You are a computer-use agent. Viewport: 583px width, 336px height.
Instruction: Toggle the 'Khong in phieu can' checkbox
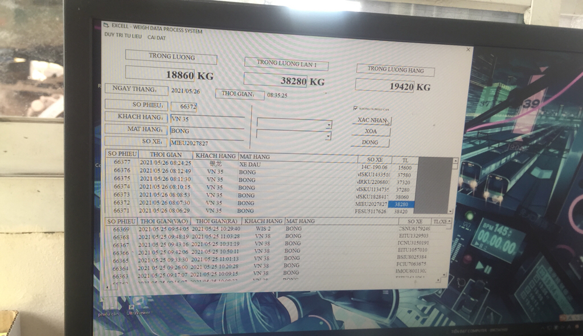pyautogui.click(x=356, y=108)
